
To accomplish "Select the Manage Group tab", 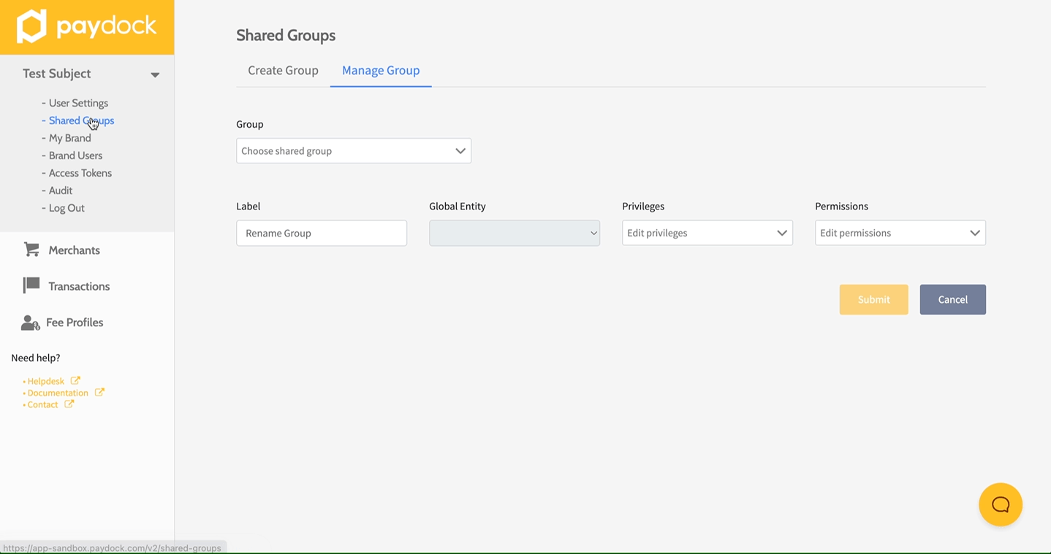I will point(381,71).
